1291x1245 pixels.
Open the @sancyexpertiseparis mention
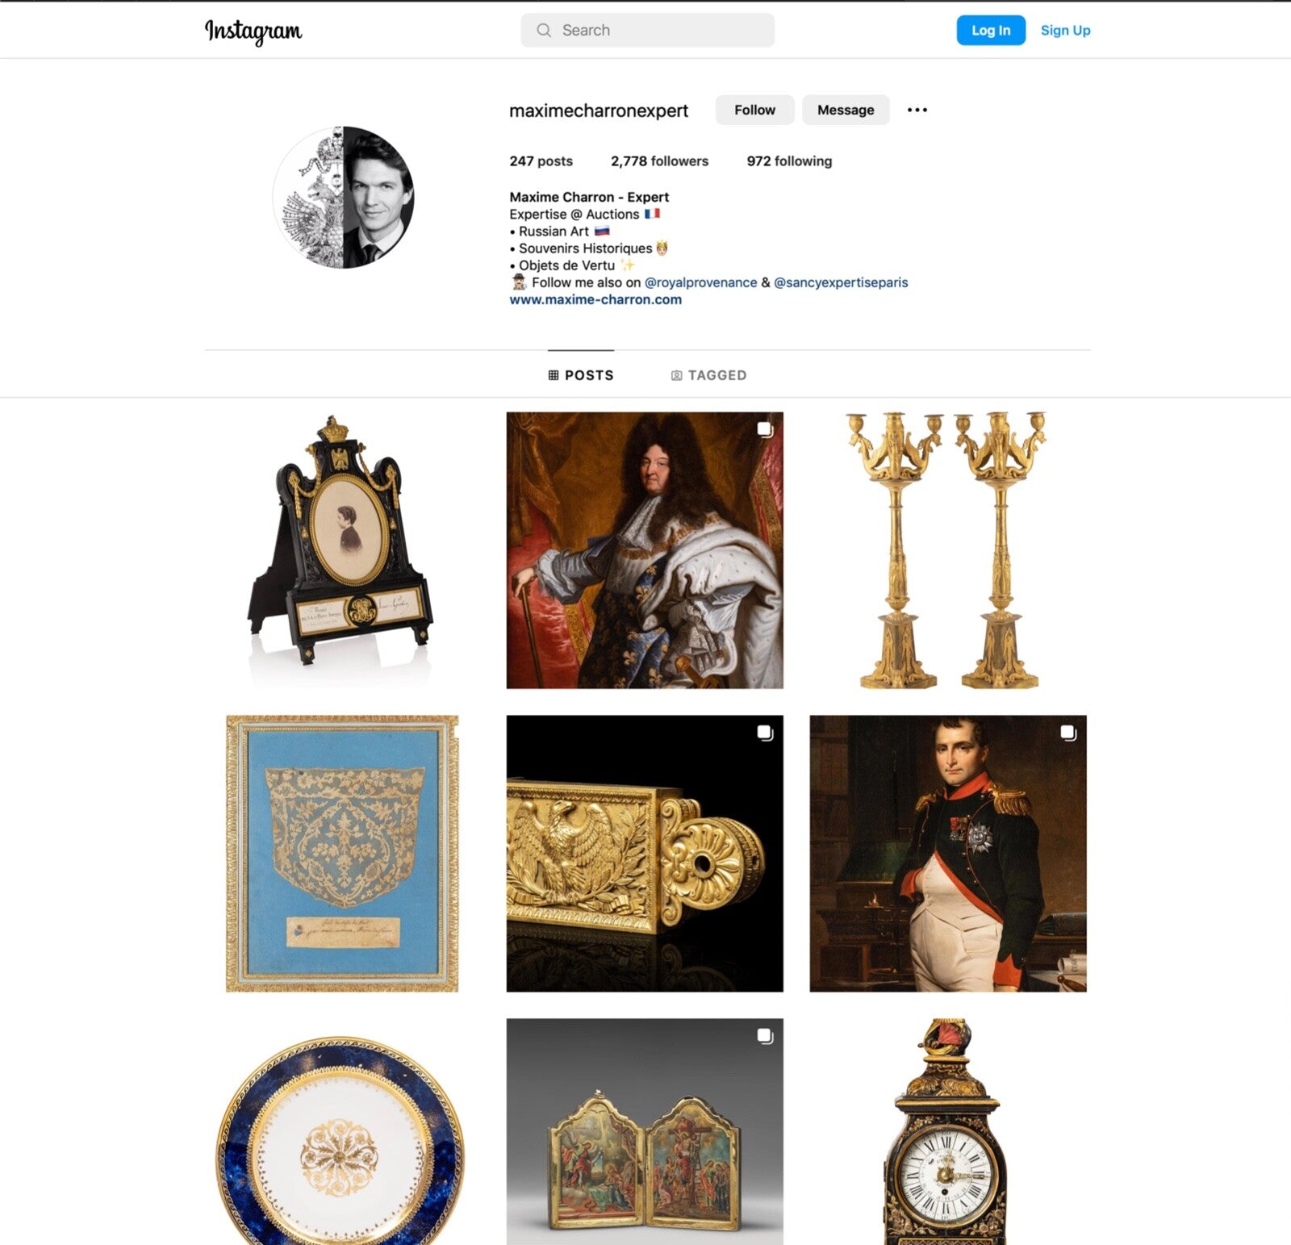841,282
